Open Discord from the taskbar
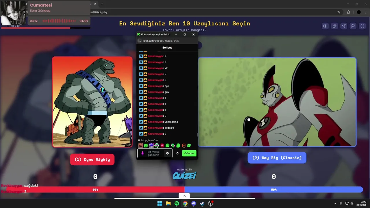The height and width of the screenshot is (208, 370). click(x=194, y=203)
